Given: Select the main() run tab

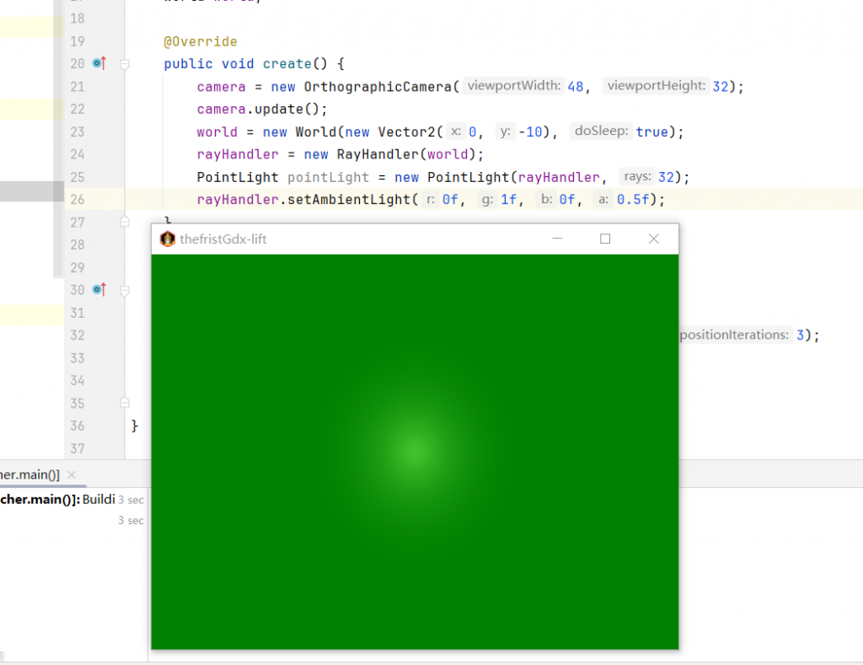Looking at the screenshot, I should (x=29, y=475).
